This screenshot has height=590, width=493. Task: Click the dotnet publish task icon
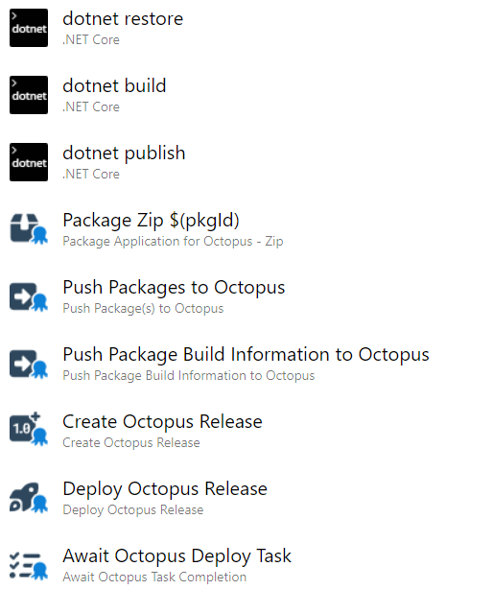(29, 162)
